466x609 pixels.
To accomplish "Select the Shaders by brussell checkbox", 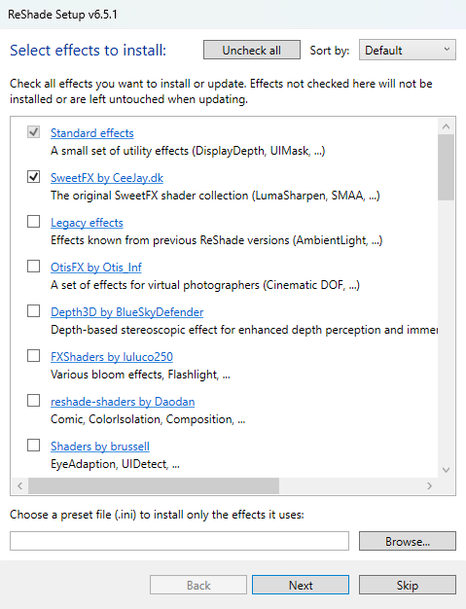I will [33, 446].
